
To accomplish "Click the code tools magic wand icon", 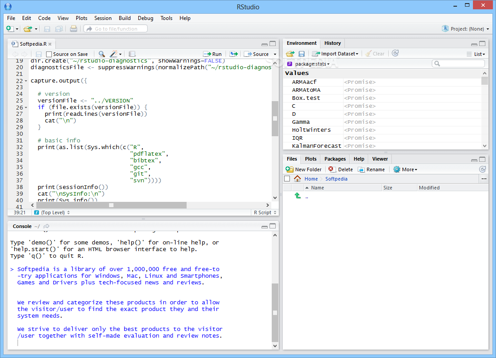I will 113,54.
